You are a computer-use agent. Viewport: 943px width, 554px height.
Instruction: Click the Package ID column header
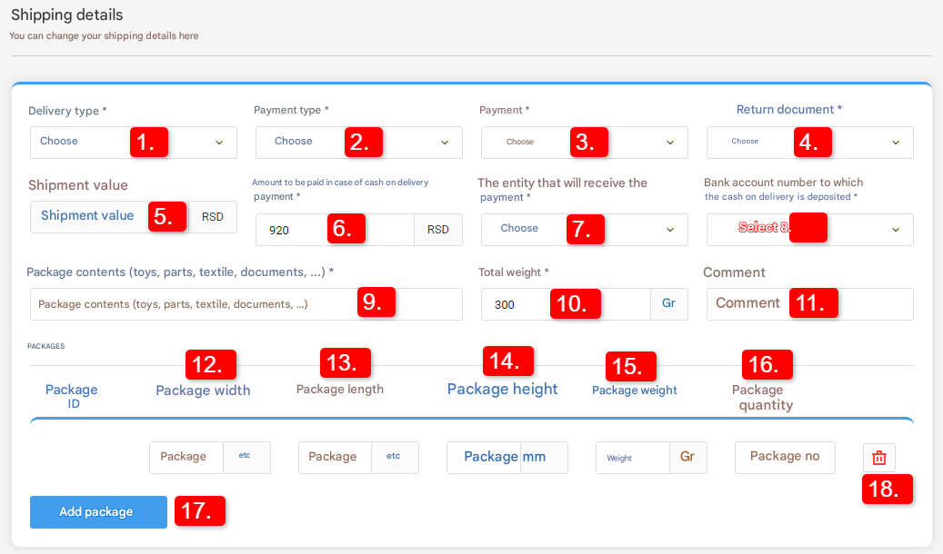tap(72, 396)
